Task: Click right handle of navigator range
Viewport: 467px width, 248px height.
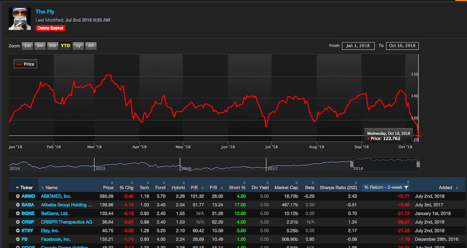Action: pos(418,164)
